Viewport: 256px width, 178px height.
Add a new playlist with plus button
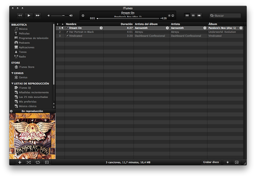(x=20, y=162)
